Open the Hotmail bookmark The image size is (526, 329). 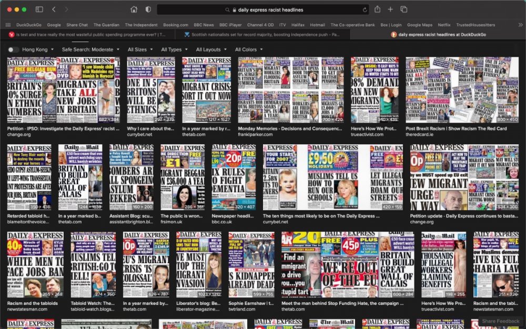tap(317, 25)
